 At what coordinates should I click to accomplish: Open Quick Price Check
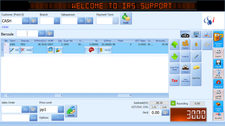[x=175, y=69]
